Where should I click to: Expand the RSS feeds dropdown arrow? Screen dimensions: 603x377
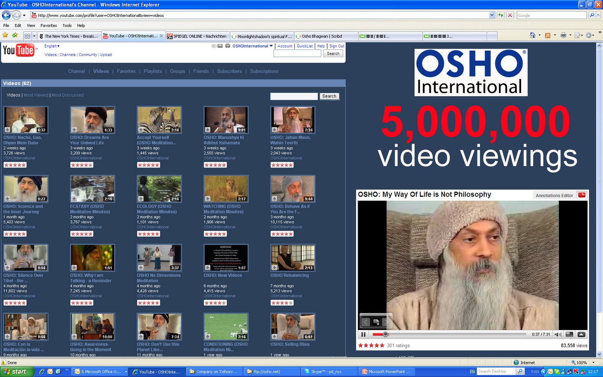point(554,35)
